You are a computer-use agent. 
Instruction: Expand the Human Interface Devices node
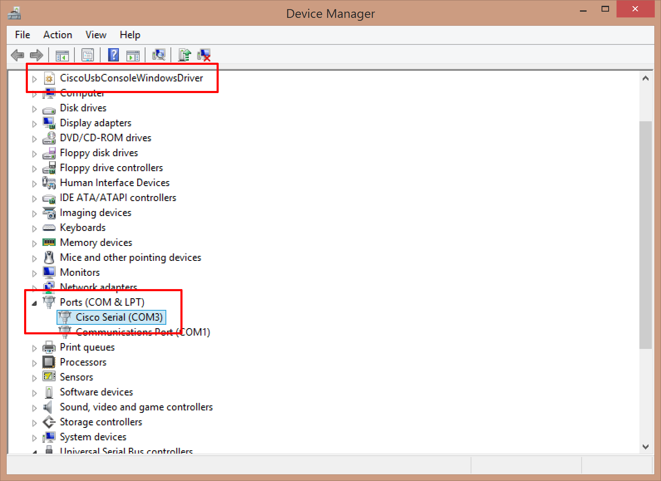tap(35, 184)
